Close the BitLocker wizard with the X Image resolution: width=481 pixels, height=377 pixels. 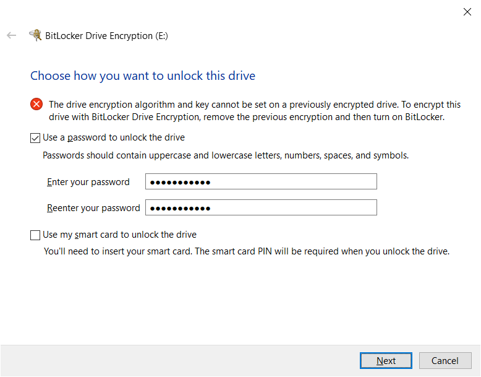click(467, 12)
